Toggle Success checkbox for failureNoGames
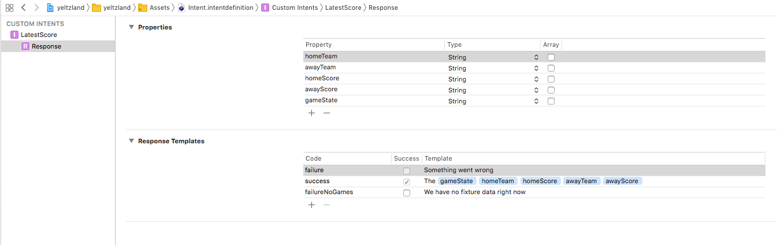Viewport: 777px width, 245px height. (407, 193)
